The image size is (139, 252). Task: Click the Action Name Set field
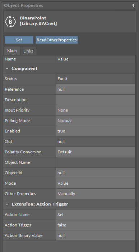[96, 215]
